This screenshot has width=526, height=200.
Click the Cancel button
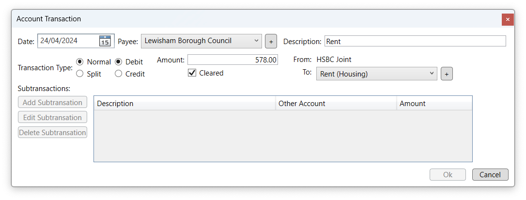tap(490, 174)
